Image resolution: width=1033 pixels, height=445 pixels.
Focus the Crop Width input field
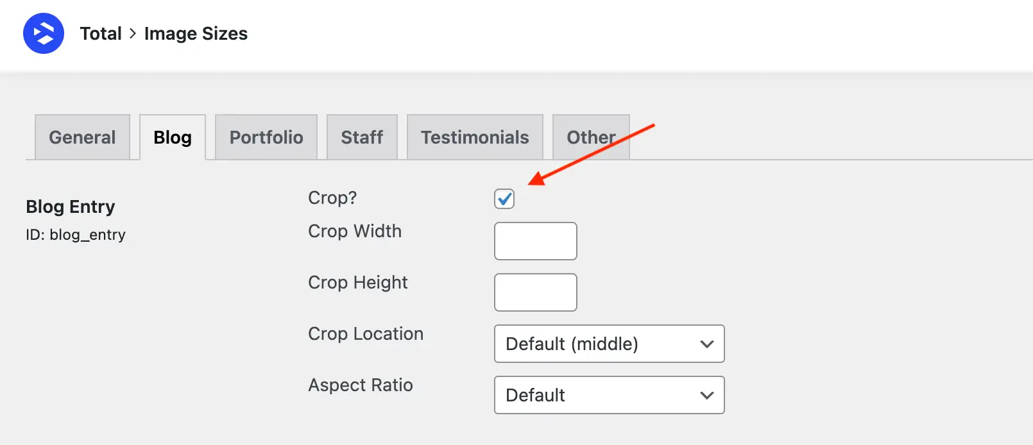click(x=536, y=241)
